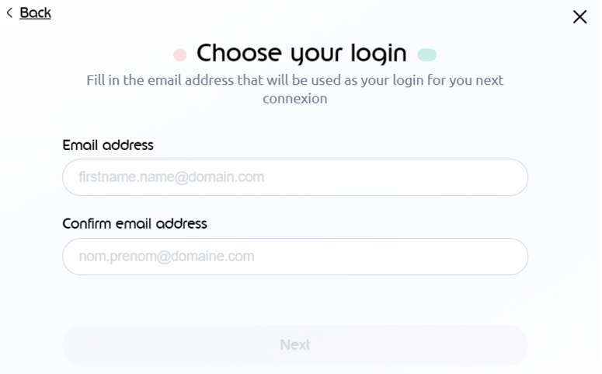The image size is (602, 374).
Task: Focus the Confirm email address input field
Action: (x=295, y=257)
